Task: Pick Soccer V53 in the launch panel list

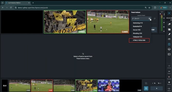Action: tap(137, 30)
